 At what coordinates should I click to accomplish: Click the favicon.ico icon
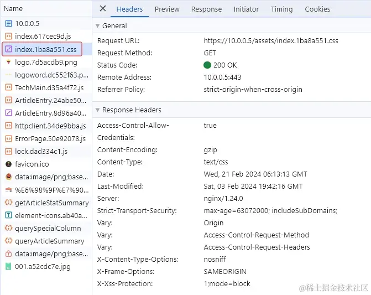[8, 164]
